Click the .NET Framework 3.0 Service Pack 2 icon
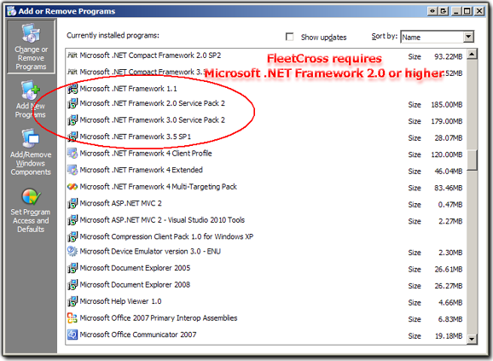493x361 pixels. point(72,119)
